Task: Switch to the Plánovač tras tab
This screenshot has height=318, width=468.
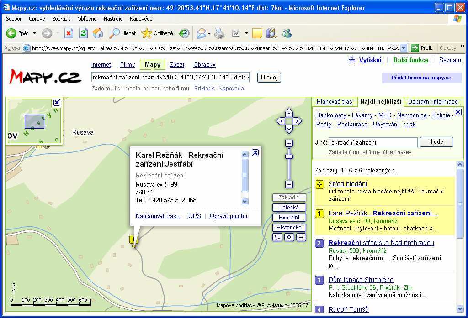Action: click(334, 102)
